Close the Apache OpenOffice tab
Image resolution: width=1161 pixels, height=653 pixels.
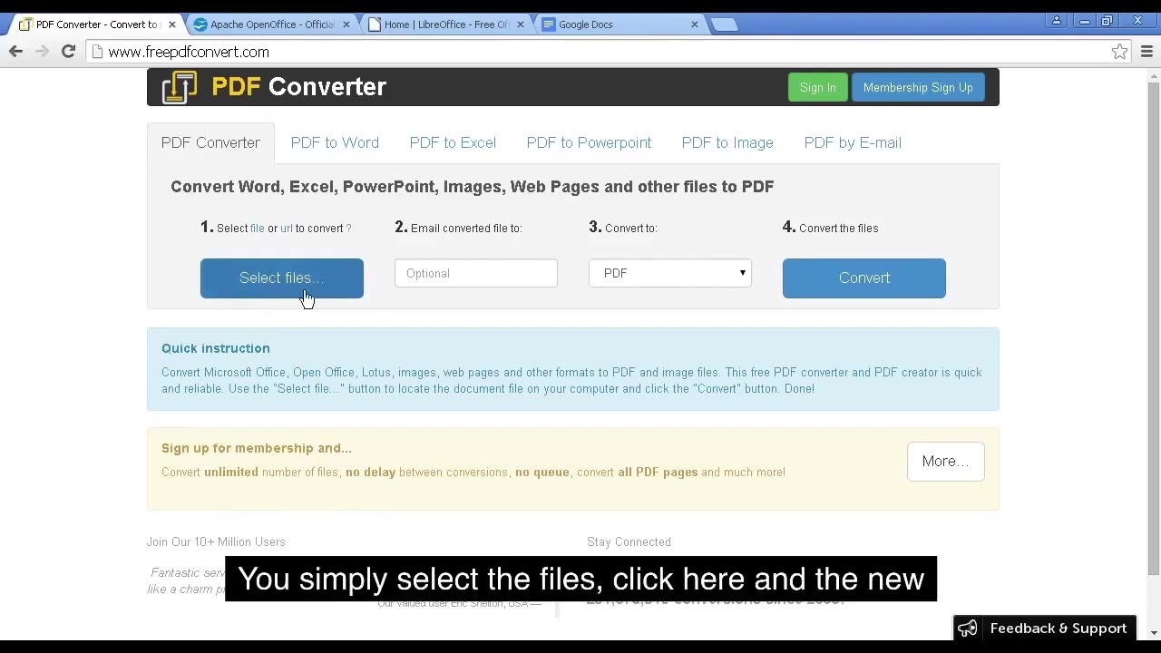coord(346,24)
